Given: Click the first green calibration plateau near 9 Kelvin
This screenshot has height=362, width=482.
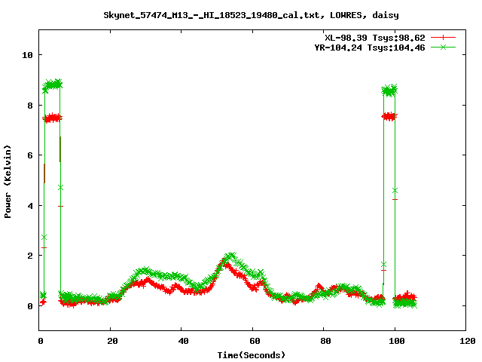Looking at the screenshot, I should (x=52, y=84).
